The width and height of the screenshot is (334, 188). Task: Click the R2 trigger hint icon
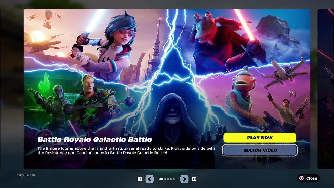pos(194,179)
